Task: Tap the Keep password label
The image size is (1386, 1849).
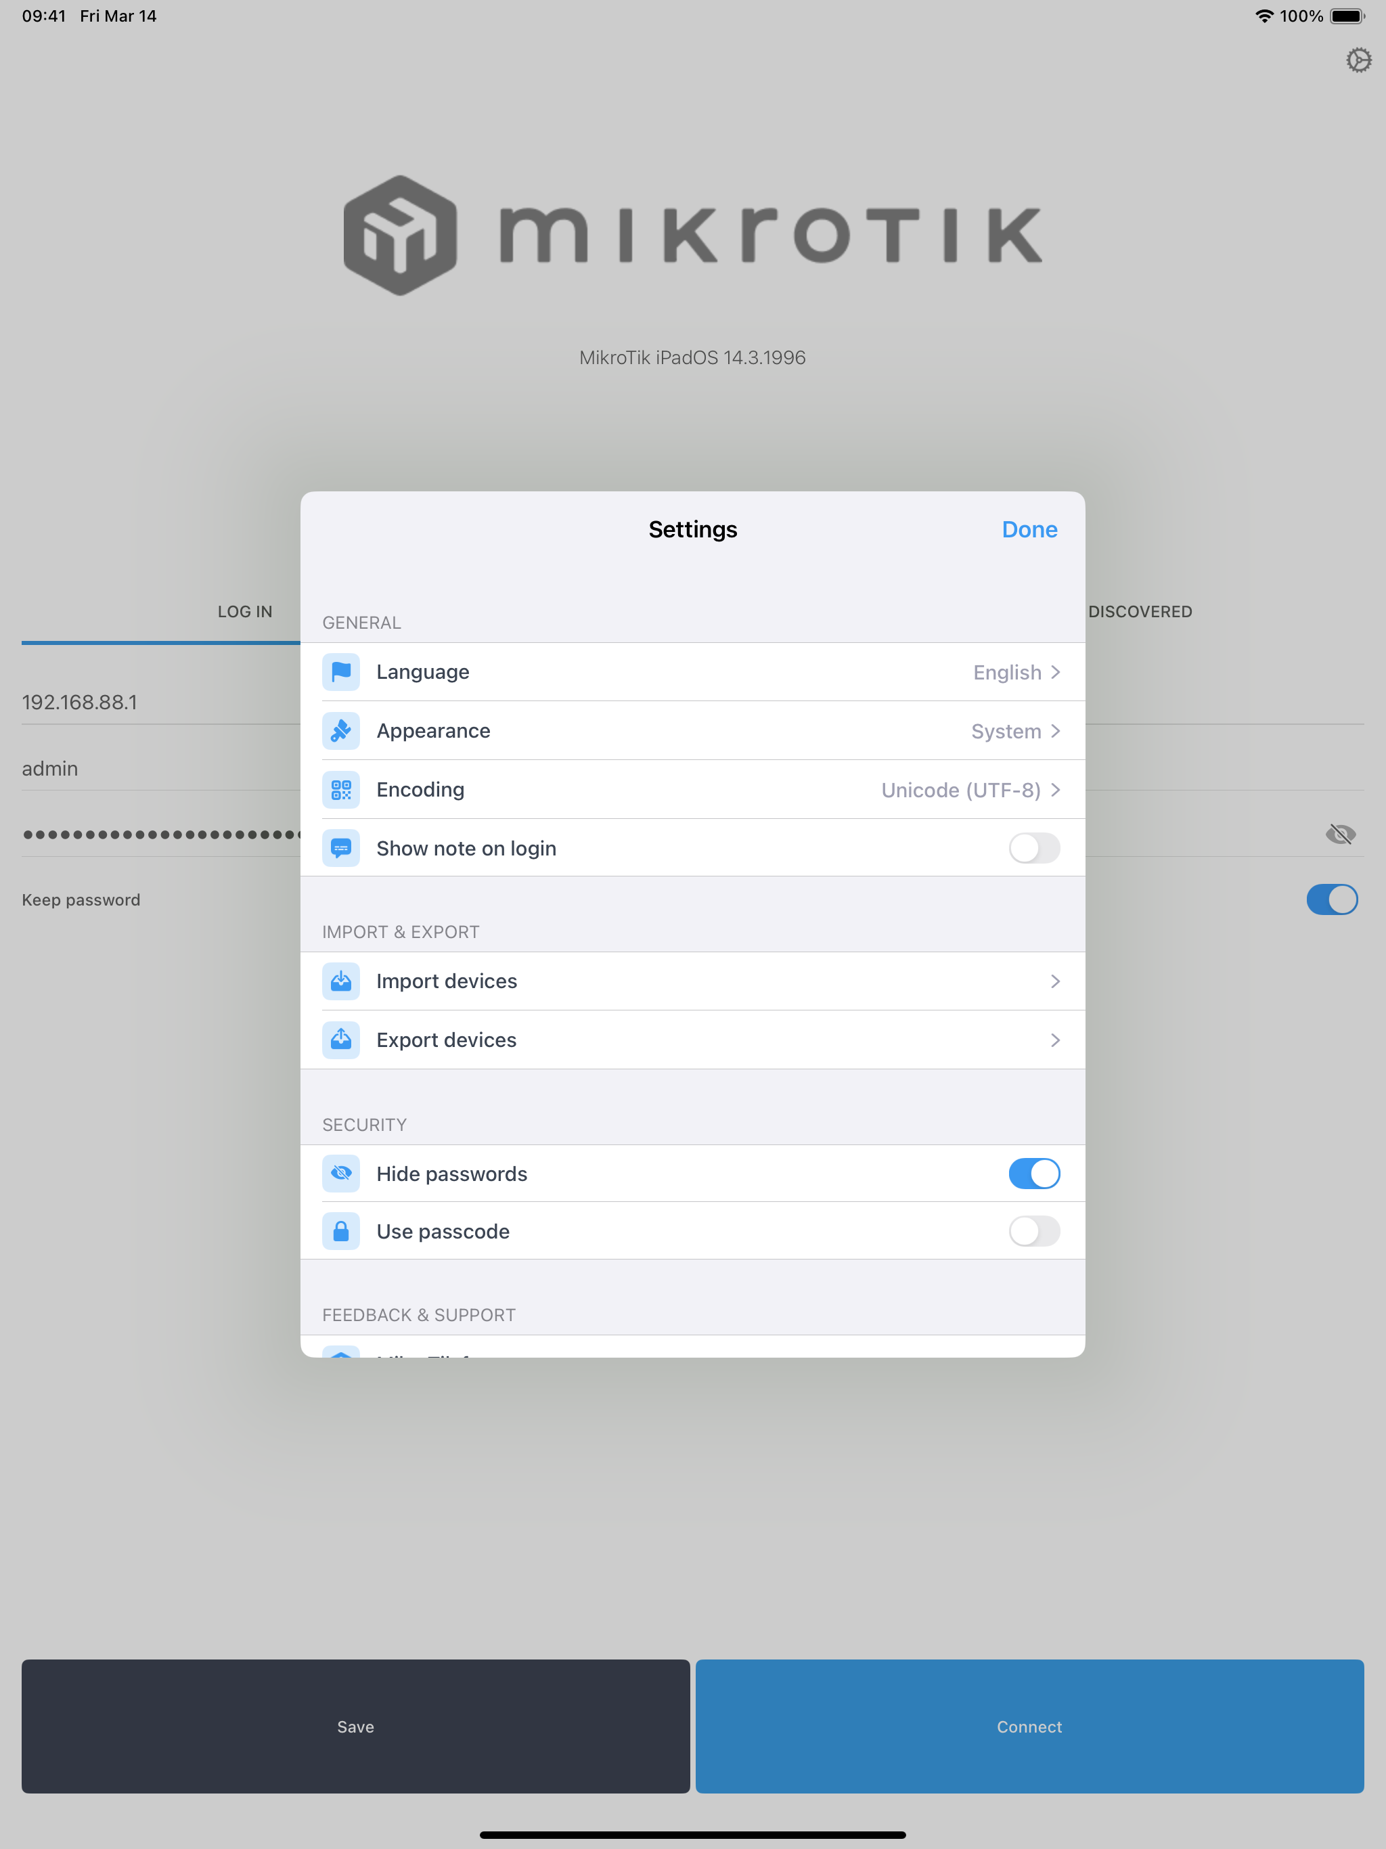Action: (81, 900)
